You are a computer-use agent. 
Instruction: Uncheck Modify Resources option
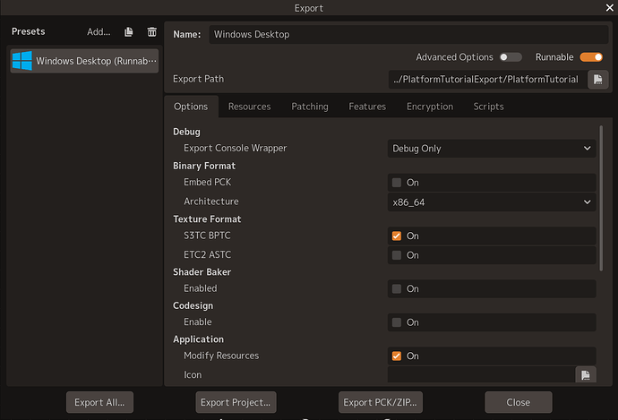(x=397, y=356)
